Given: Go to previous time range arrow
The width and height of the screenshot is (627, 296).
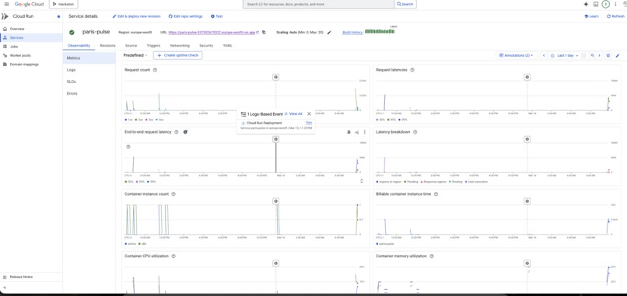Looking at the screenshot, I should (544, 55).
